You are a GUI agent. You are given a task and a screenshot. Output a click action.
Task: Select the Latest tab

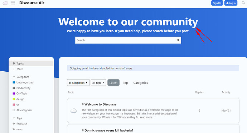[x=113, y=83]
